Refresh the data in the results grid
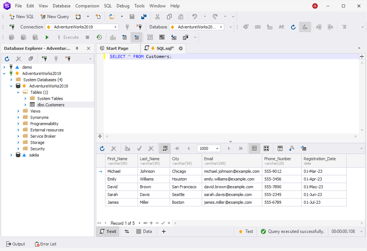The image size is (367, 251). 102,148
